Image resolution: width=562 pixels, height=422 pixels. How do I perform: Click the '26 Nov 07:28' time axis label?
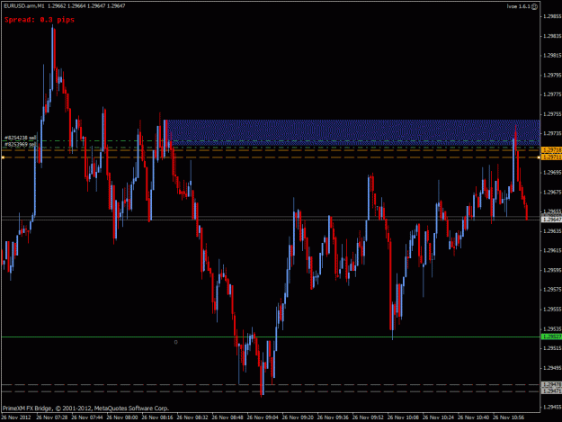[51, 418]
